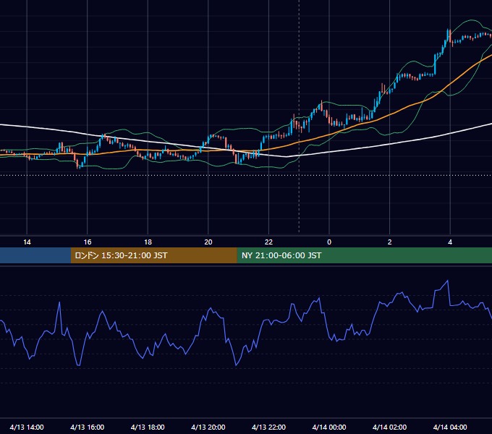Click the 4/13 16:00 date label
Screen dimensions: 492x434
[x=88, y=427]
